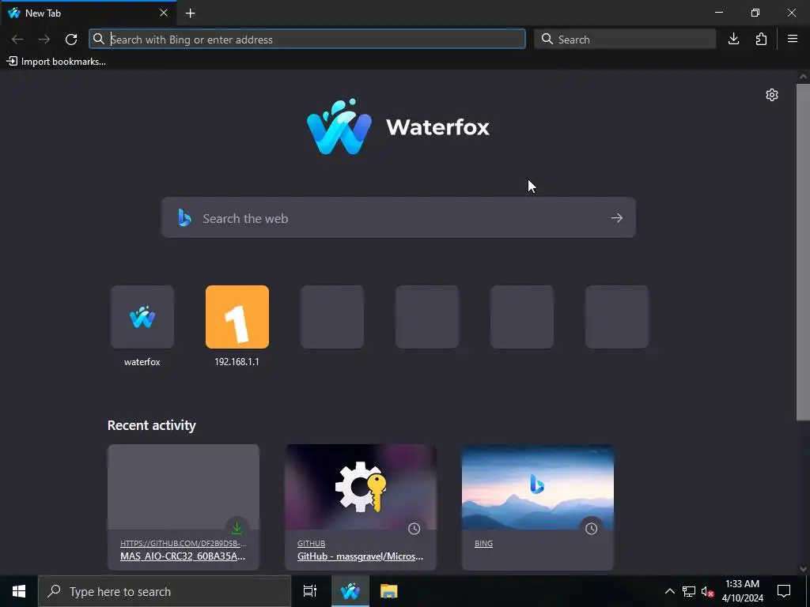Show hidden system tray icons

point(669,591)
